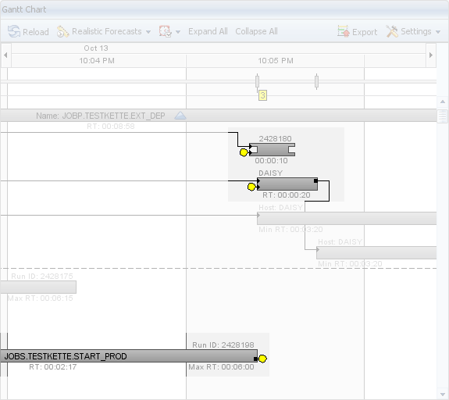Click the Max RT: 00:06:15 label

point(40,298)
